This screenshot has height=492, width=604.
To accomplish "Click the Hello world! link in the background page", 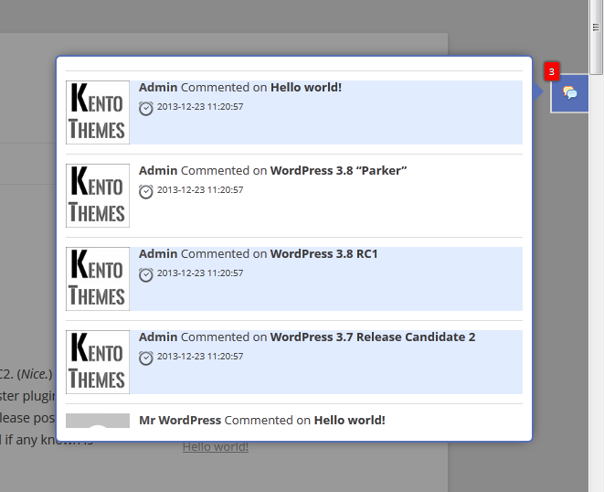I will pyautogui.click(x=216, y=447).
